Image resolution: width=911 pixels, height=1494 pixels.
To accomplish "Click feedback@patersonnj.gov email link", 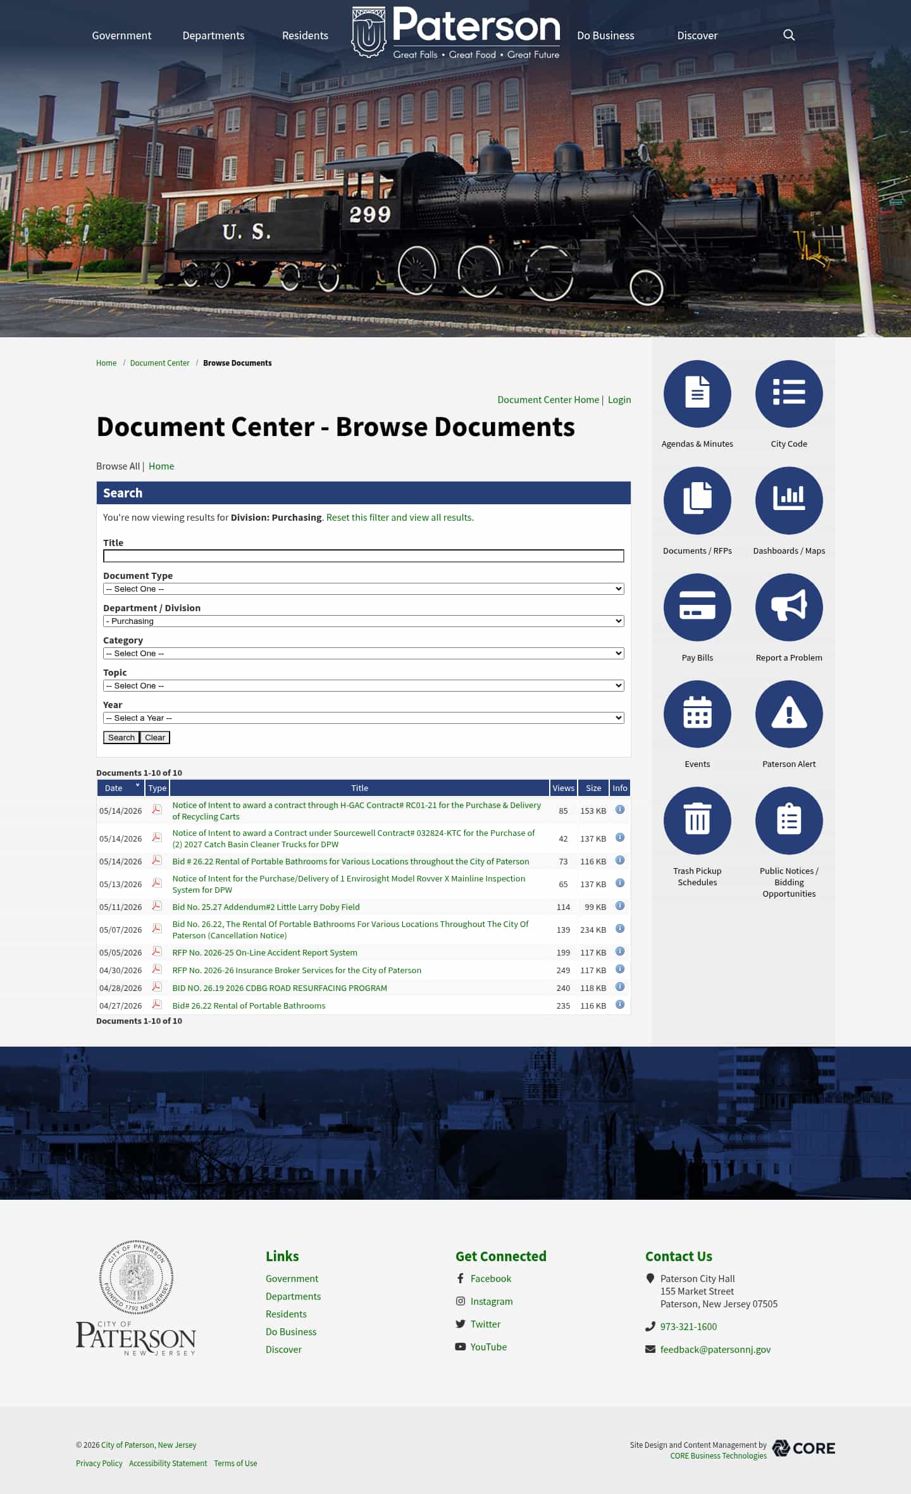I will tap(716, 1349).
